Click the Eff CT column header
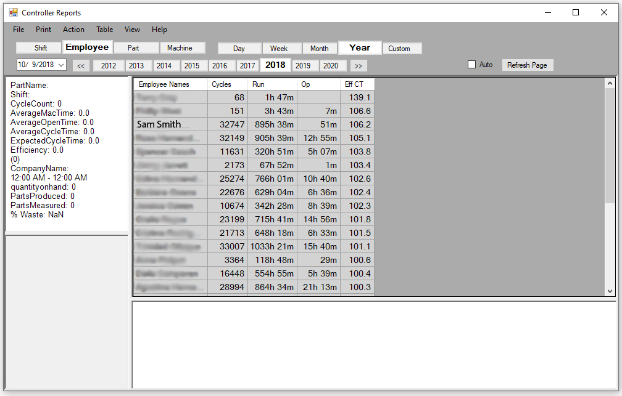 357,84
